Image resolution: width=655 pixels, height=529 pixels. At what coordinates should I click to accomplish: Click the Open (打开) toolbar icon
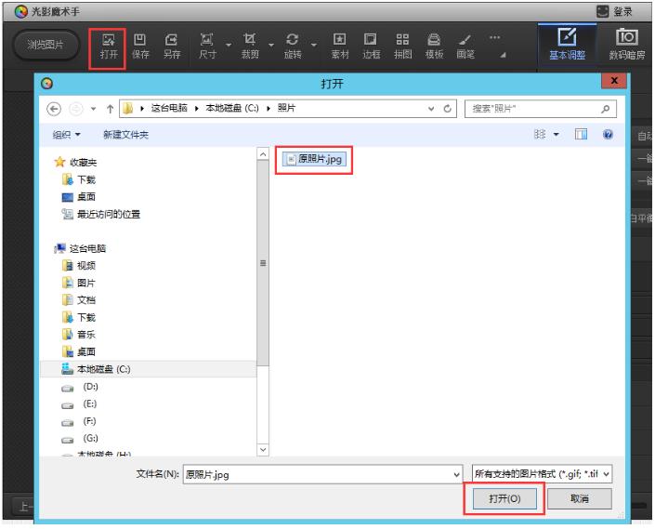(x=109, y=46)
